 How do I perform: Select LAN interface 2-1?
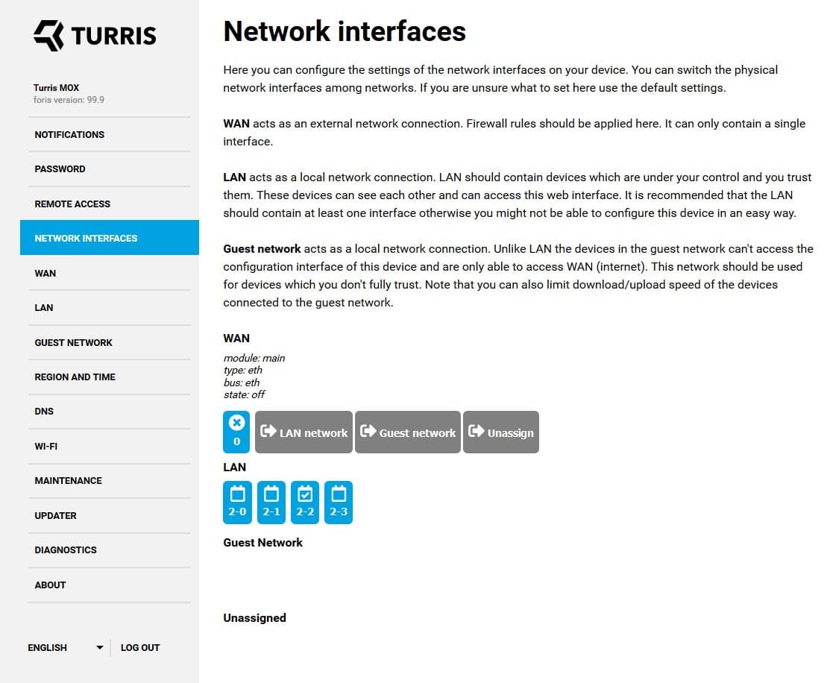271,502
